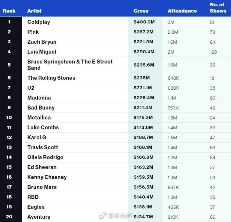The height and width of the screenshot is (222, 231).
Task: Open Luis Miguel artist entry
Action: 42,52
